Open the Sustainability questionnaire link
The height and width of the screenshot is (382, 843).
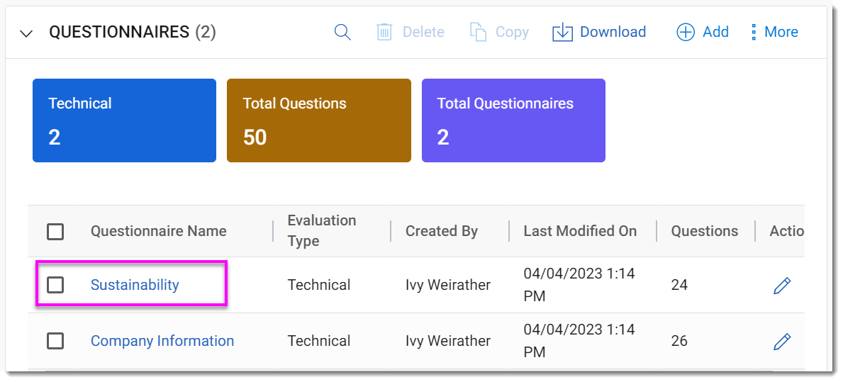coord(135,285)
